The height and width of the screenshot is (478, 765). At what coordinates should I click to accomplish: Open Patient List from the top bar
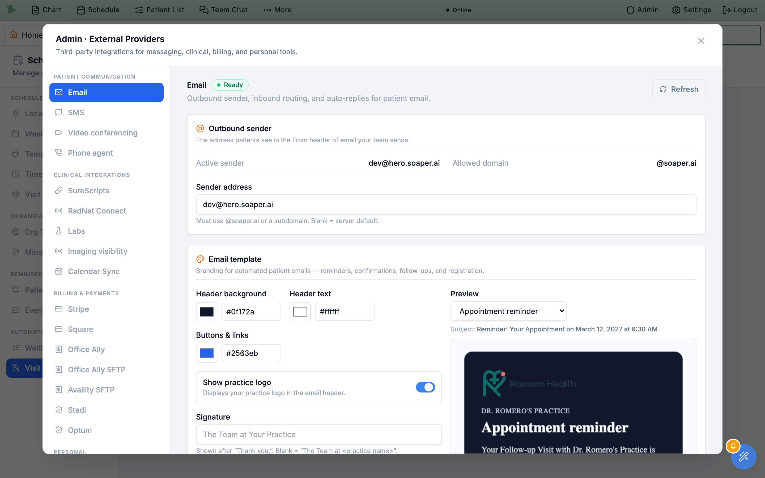pyautogui.click(x=159, y=10)
